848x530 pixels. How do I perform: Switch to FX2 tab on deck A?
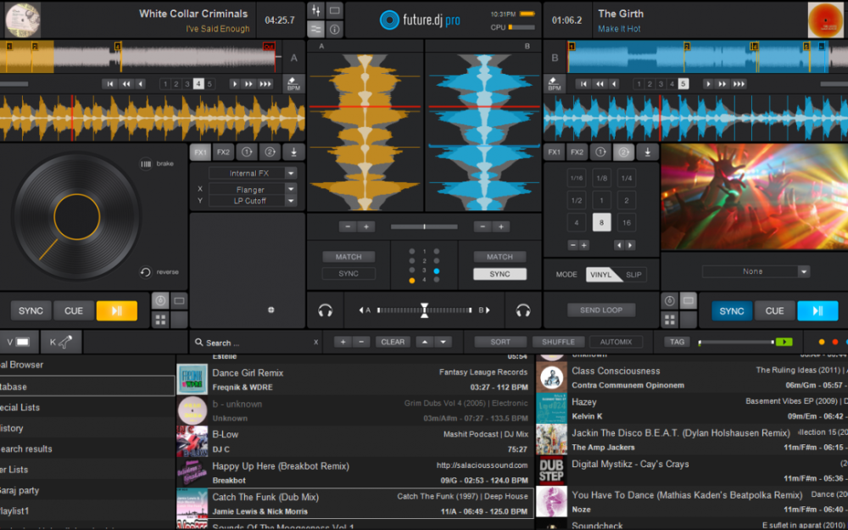pyautogui.click(x=223, y=153)
